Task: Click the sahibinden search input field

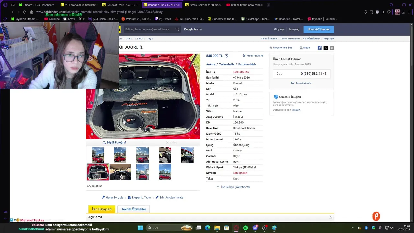Action: 149,29
